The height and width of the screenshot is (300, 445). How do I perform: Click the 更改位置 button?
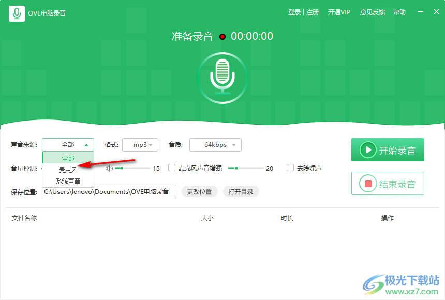coord(199,191)
